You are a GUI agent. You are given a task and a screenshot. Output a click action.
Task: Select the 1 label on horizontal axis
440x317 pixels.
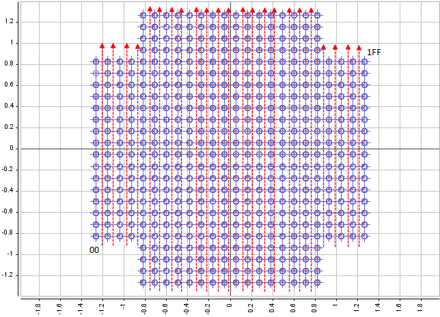click(336, 305)
